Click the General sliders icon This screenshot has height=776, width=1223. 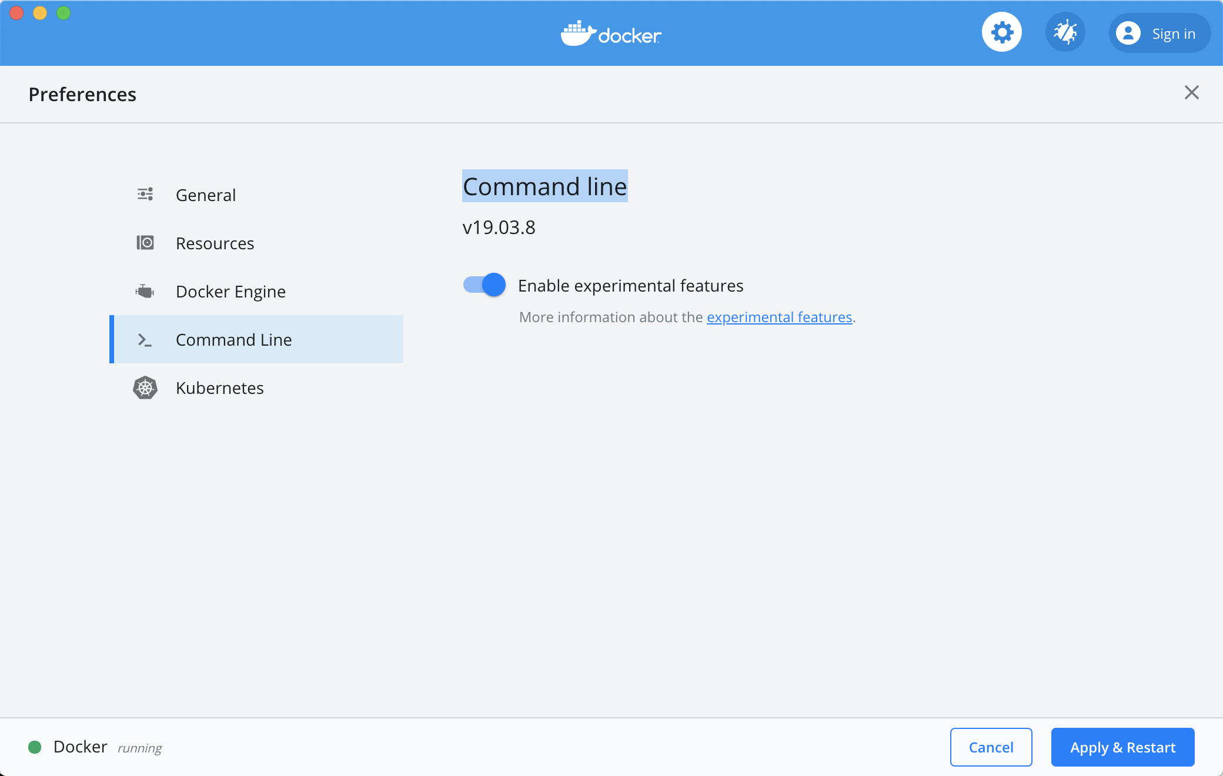click(145, 195)
